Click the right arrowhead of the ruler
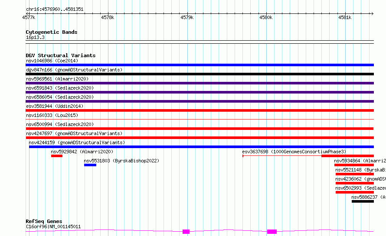Image resolution: width=386 pixels, height=236 pixels. [x=372, y=14]
